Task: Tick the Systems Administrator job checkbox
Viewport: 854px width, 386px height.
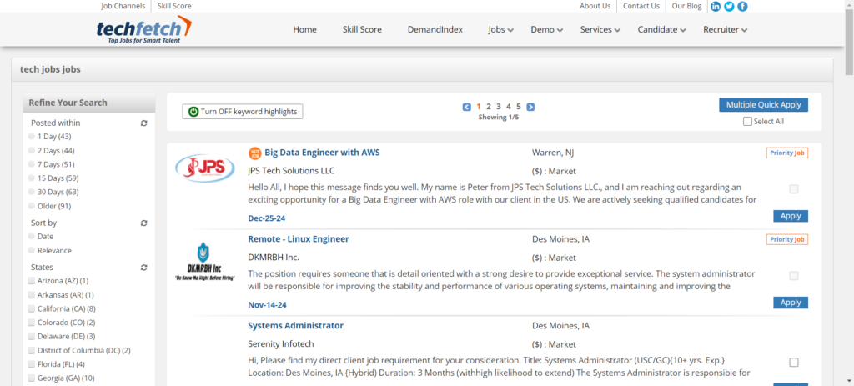Action: [794, 363]
